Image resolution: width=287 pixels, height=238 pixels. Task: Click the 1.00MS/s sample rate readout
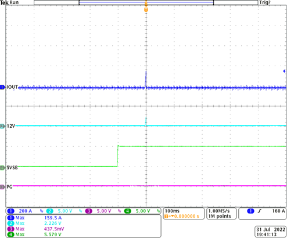(x=221, y=214)
